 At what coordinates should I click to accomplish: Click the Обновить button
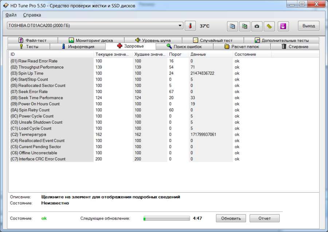pyautogui.click(x=231, y=218)
